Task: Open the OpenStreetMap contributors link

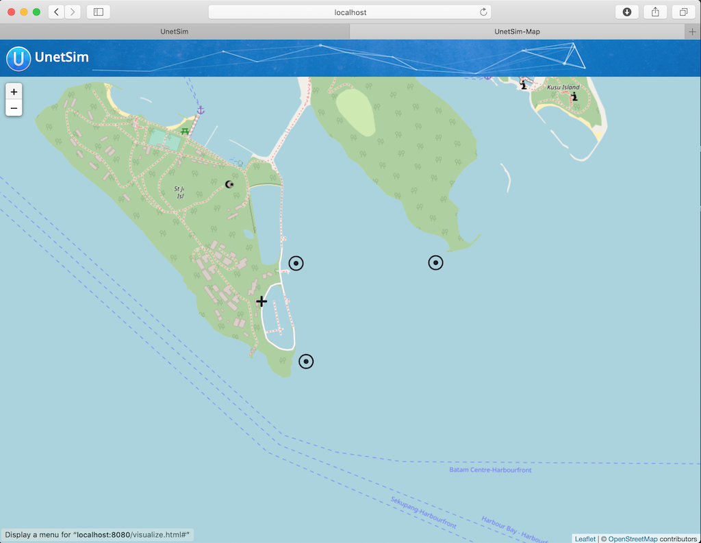Action: [x=633, y=539]
